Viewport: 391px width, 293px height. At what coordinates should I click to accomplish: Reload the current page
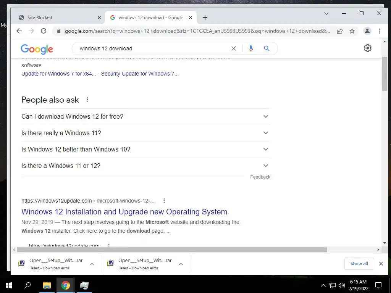tap(44, 31)
